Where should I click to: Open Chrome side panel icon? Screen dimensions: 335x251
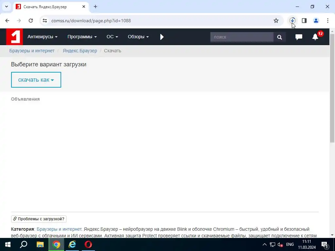point(304,21)
